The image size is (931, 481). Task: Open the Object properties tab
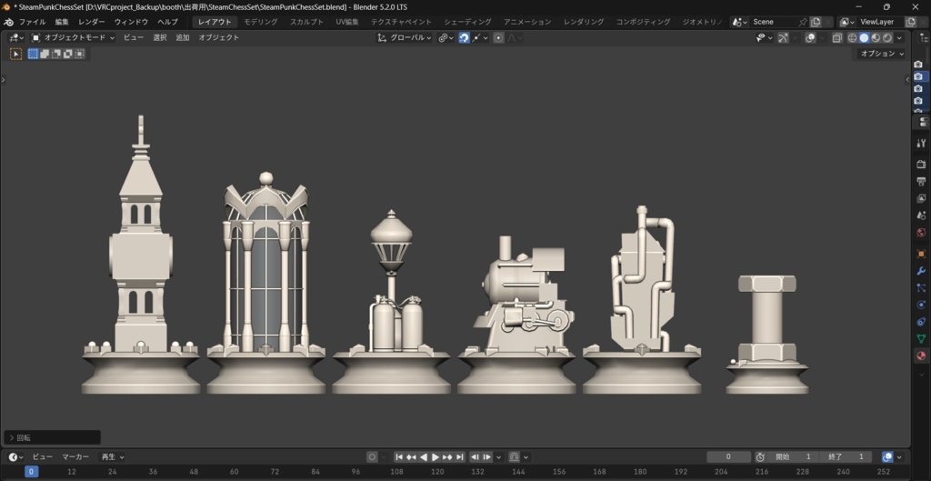tap(921, 255)
